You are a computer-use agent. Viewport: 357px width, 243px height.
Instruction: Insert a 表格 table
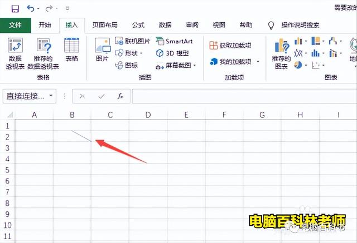click(x=72, y=49)
